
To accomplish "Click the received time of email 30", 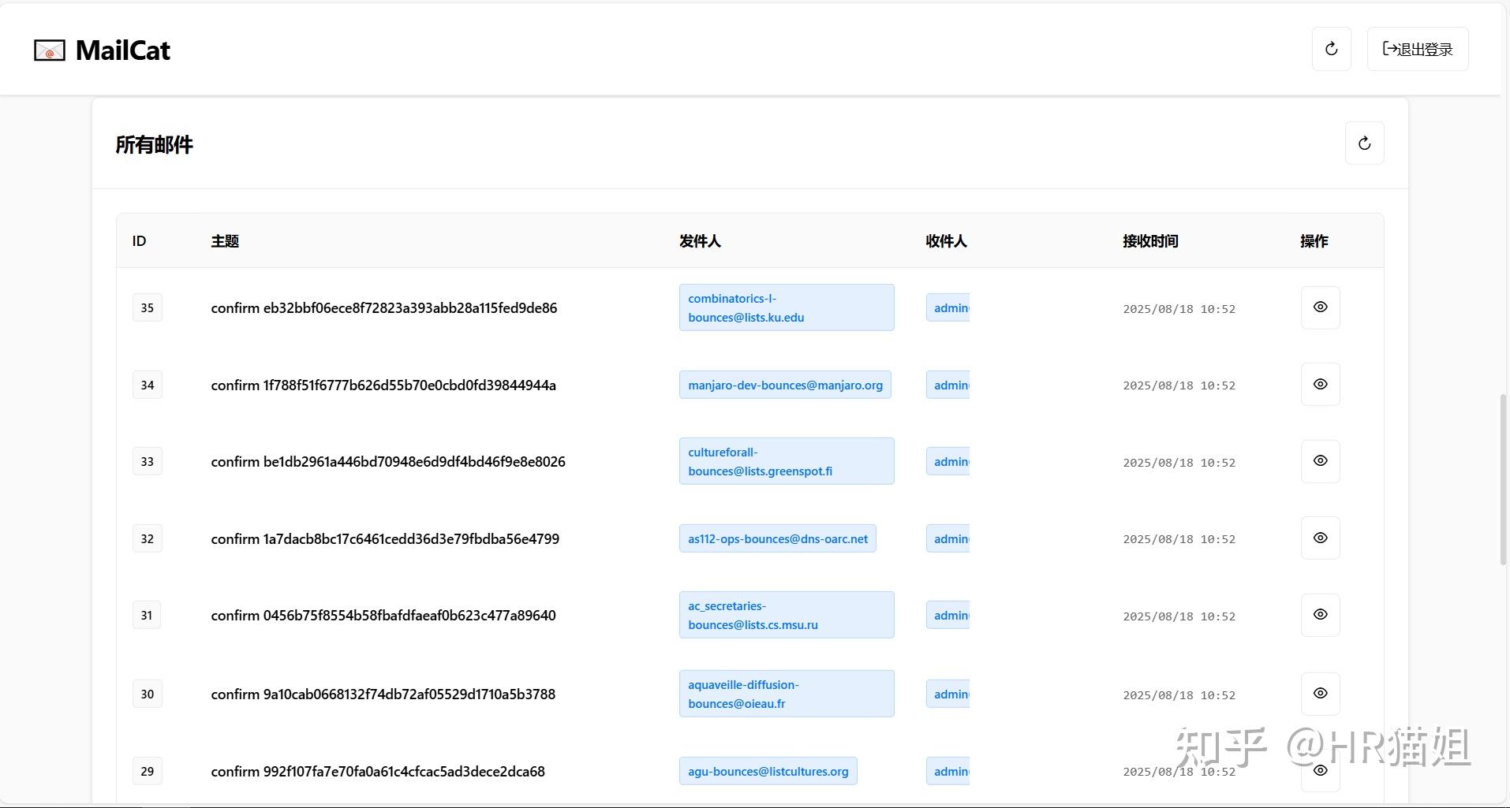I will coord(1179,695).
